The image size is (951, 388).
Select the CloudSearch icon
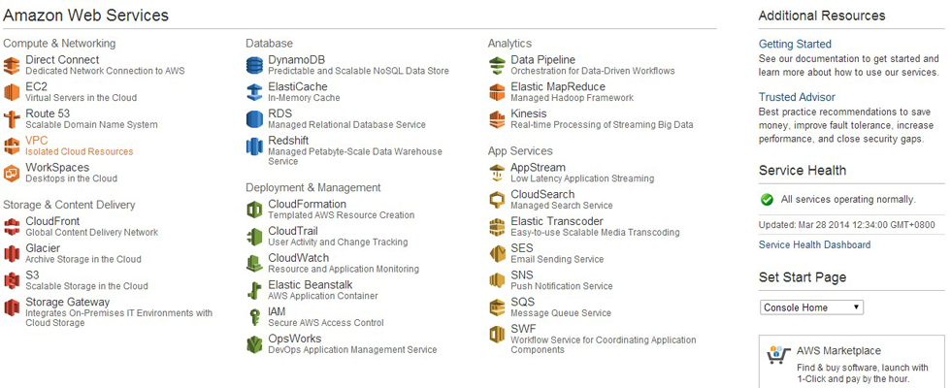[x=497, y=199]
